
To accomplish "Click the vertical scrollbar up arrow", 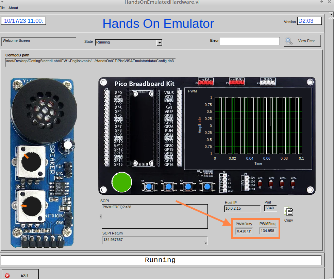I will coord(331,15).
